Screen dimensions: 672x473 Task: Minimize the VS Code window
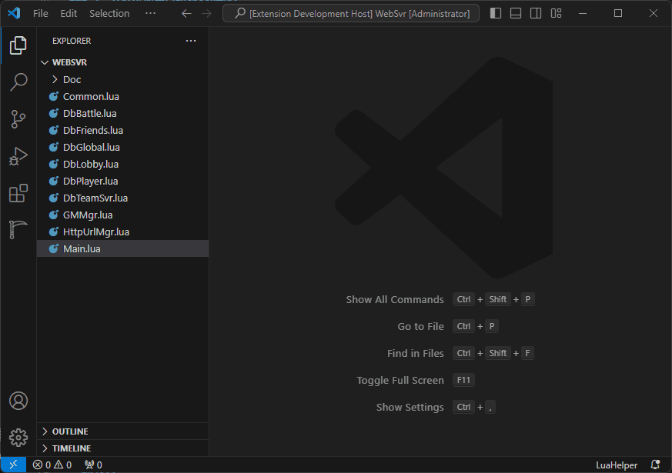583,13
